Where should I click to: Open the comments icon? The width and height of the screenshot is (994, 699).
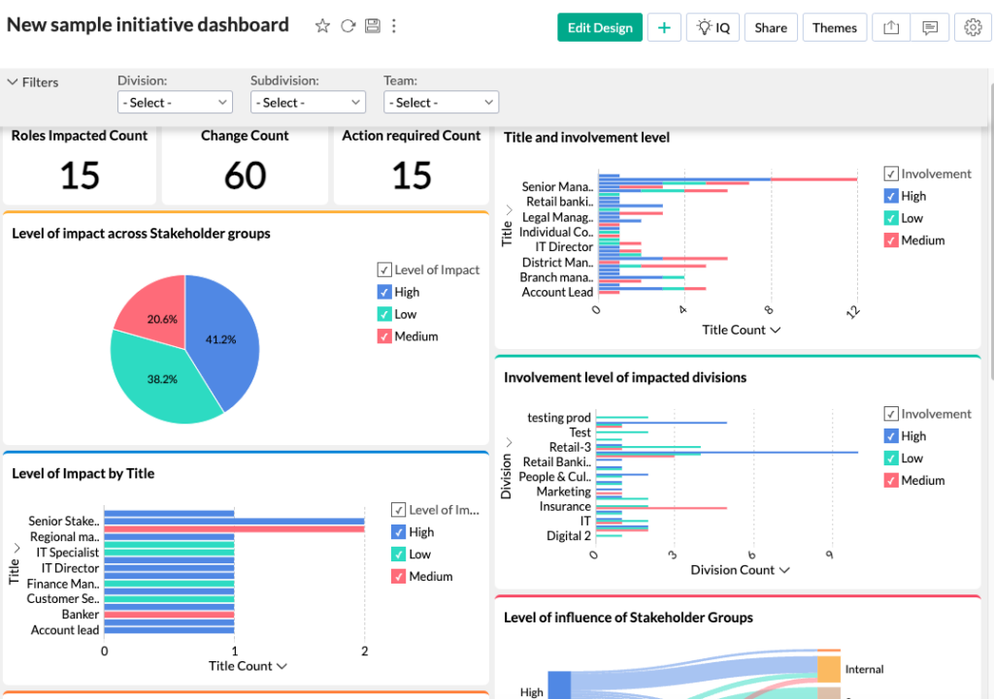point(930,27)
